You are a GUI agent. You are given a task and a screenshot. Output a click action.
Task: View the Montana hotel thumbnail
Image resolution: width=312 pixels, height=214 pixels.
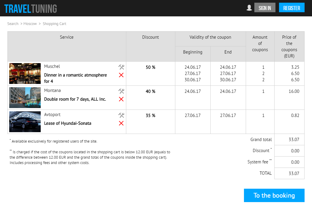[25, 98]
